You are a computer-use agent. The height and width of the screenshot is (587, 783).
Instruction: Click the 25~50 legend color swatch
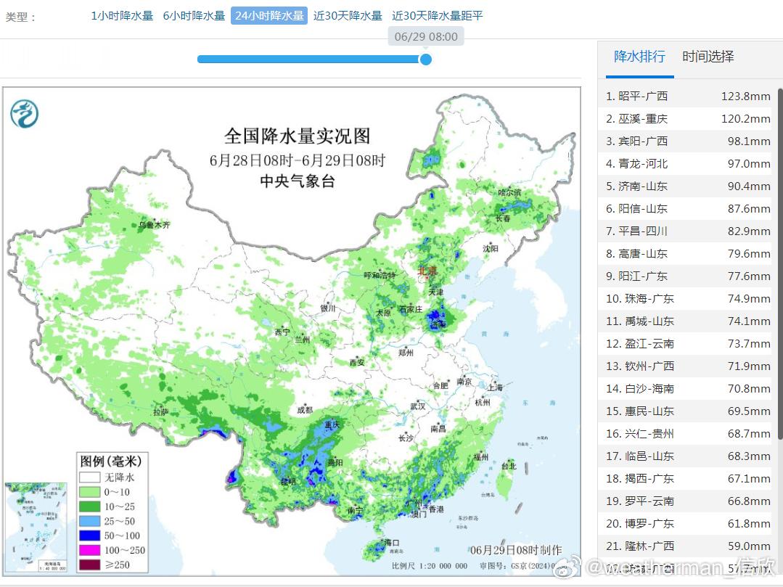click(x=89, y=521)
